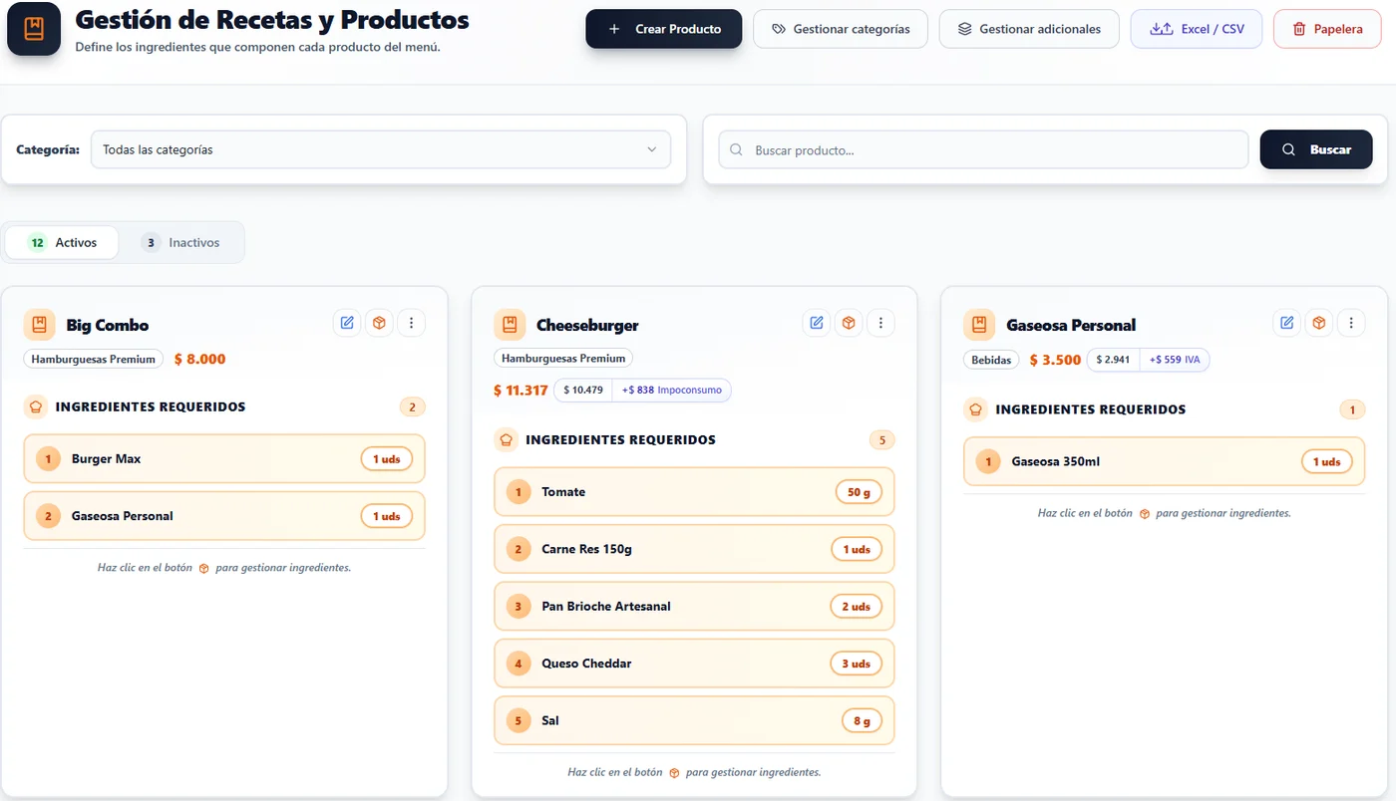Select the Tomate ingredient row
This screenshot has width=1396, height=801.
click(694, 492)
